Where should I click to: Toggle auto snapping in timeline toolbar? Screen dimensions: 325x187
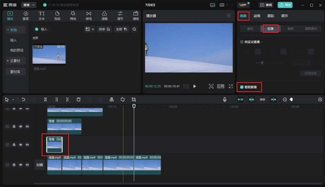pyautogui.click(x=252, y=99)
